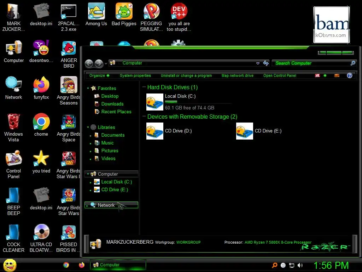Click the magnifier icon in search box
The height and width of the screenshot is (272, 362).
(x=353, y=63)
